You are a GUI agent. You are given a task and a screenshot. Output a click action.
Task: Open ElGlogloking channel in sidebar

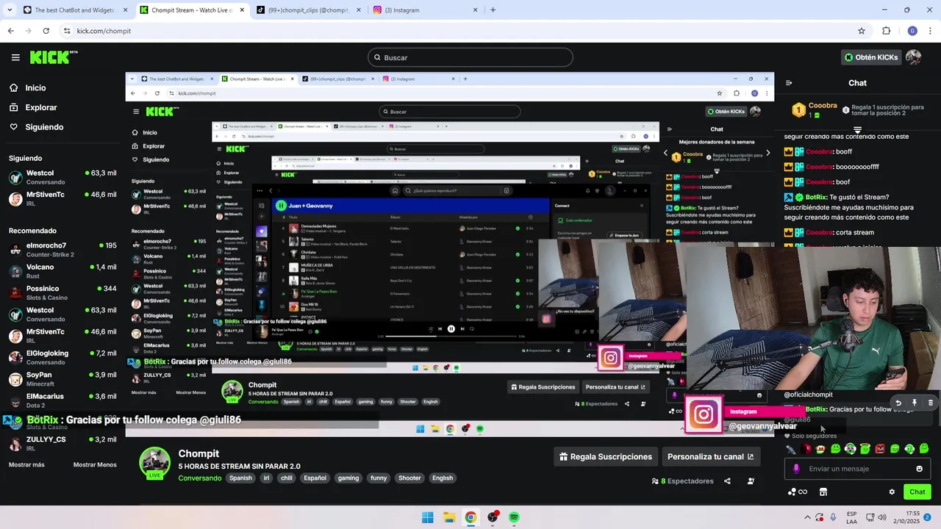[x=62, y=357]
